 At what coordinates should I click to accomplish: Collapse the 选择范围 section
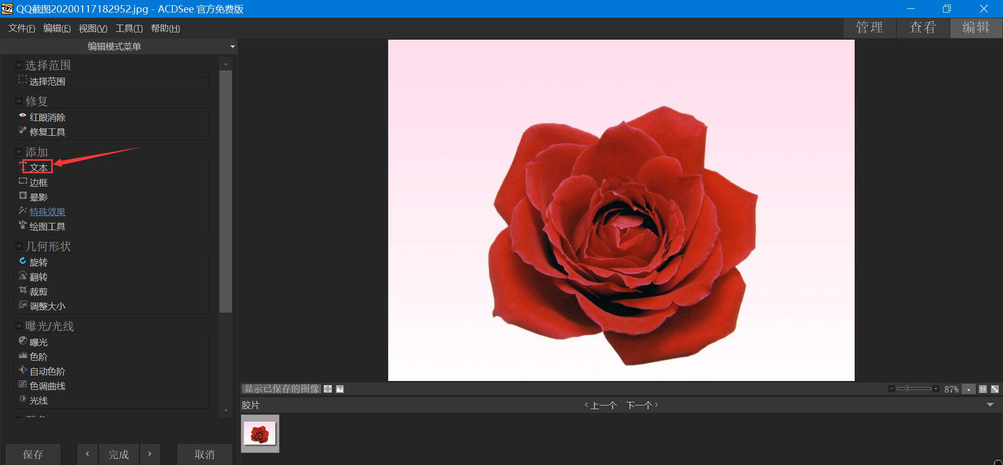[19, 65]
